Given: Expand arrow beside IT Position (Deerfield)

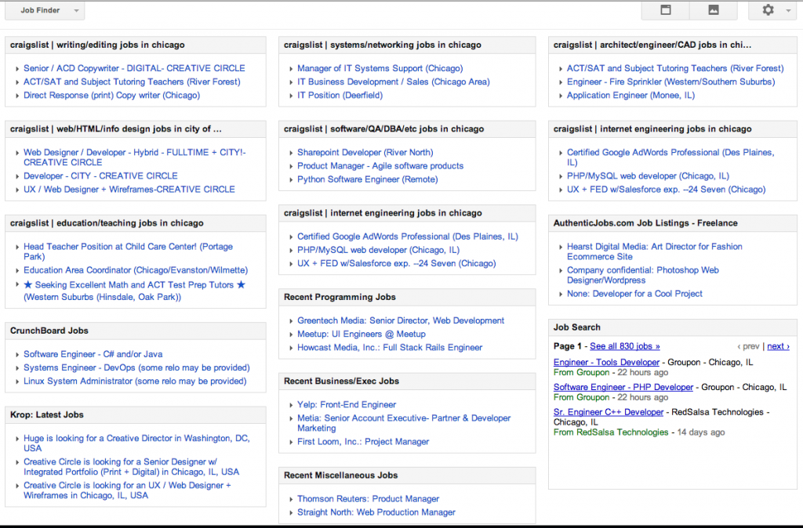Looking at the screenshot, I should (291, 96).
